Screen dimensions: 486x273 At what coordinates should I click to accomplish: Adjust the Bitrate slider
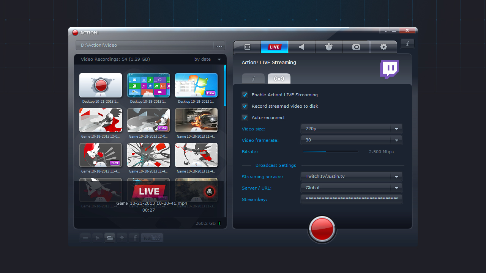click(327, 151)
